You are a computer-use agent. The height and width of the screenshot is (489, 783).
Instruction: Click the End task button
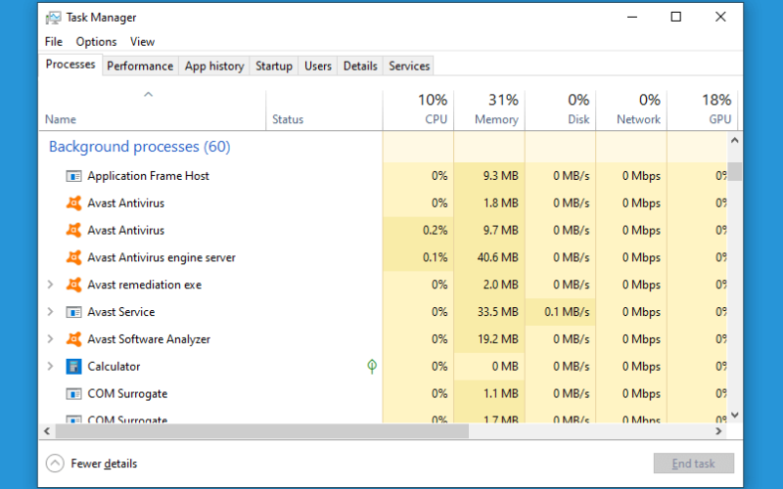coord(694,464)
